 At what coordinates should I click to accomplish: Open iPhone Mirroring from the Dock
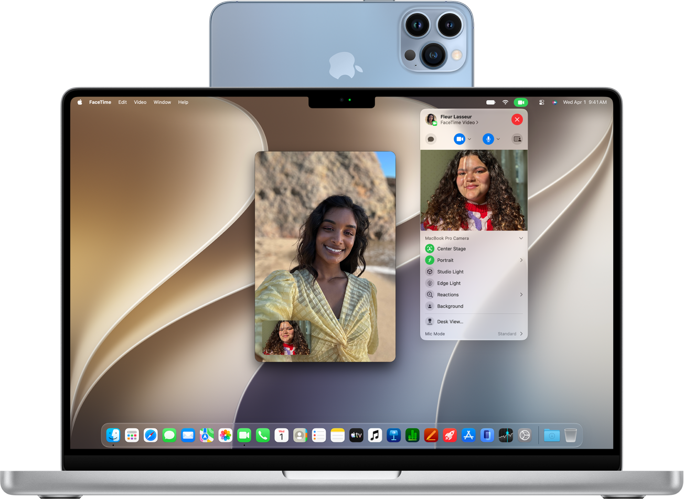pos(487,435)
